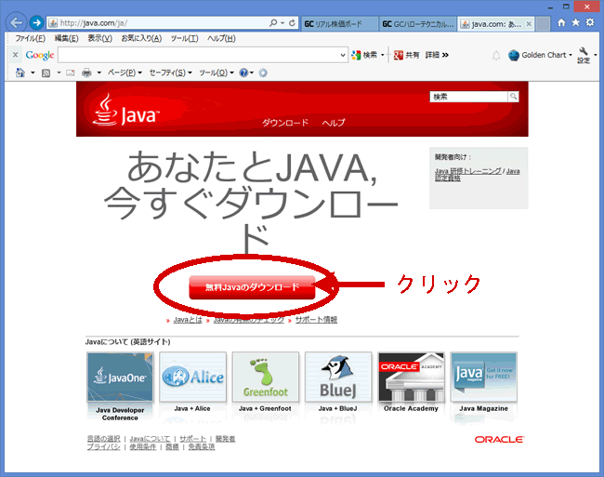Image resolution: width=604 pixels, height=477 pixels.
Task: Click the Read mail icon
Action: coord(70,73)
